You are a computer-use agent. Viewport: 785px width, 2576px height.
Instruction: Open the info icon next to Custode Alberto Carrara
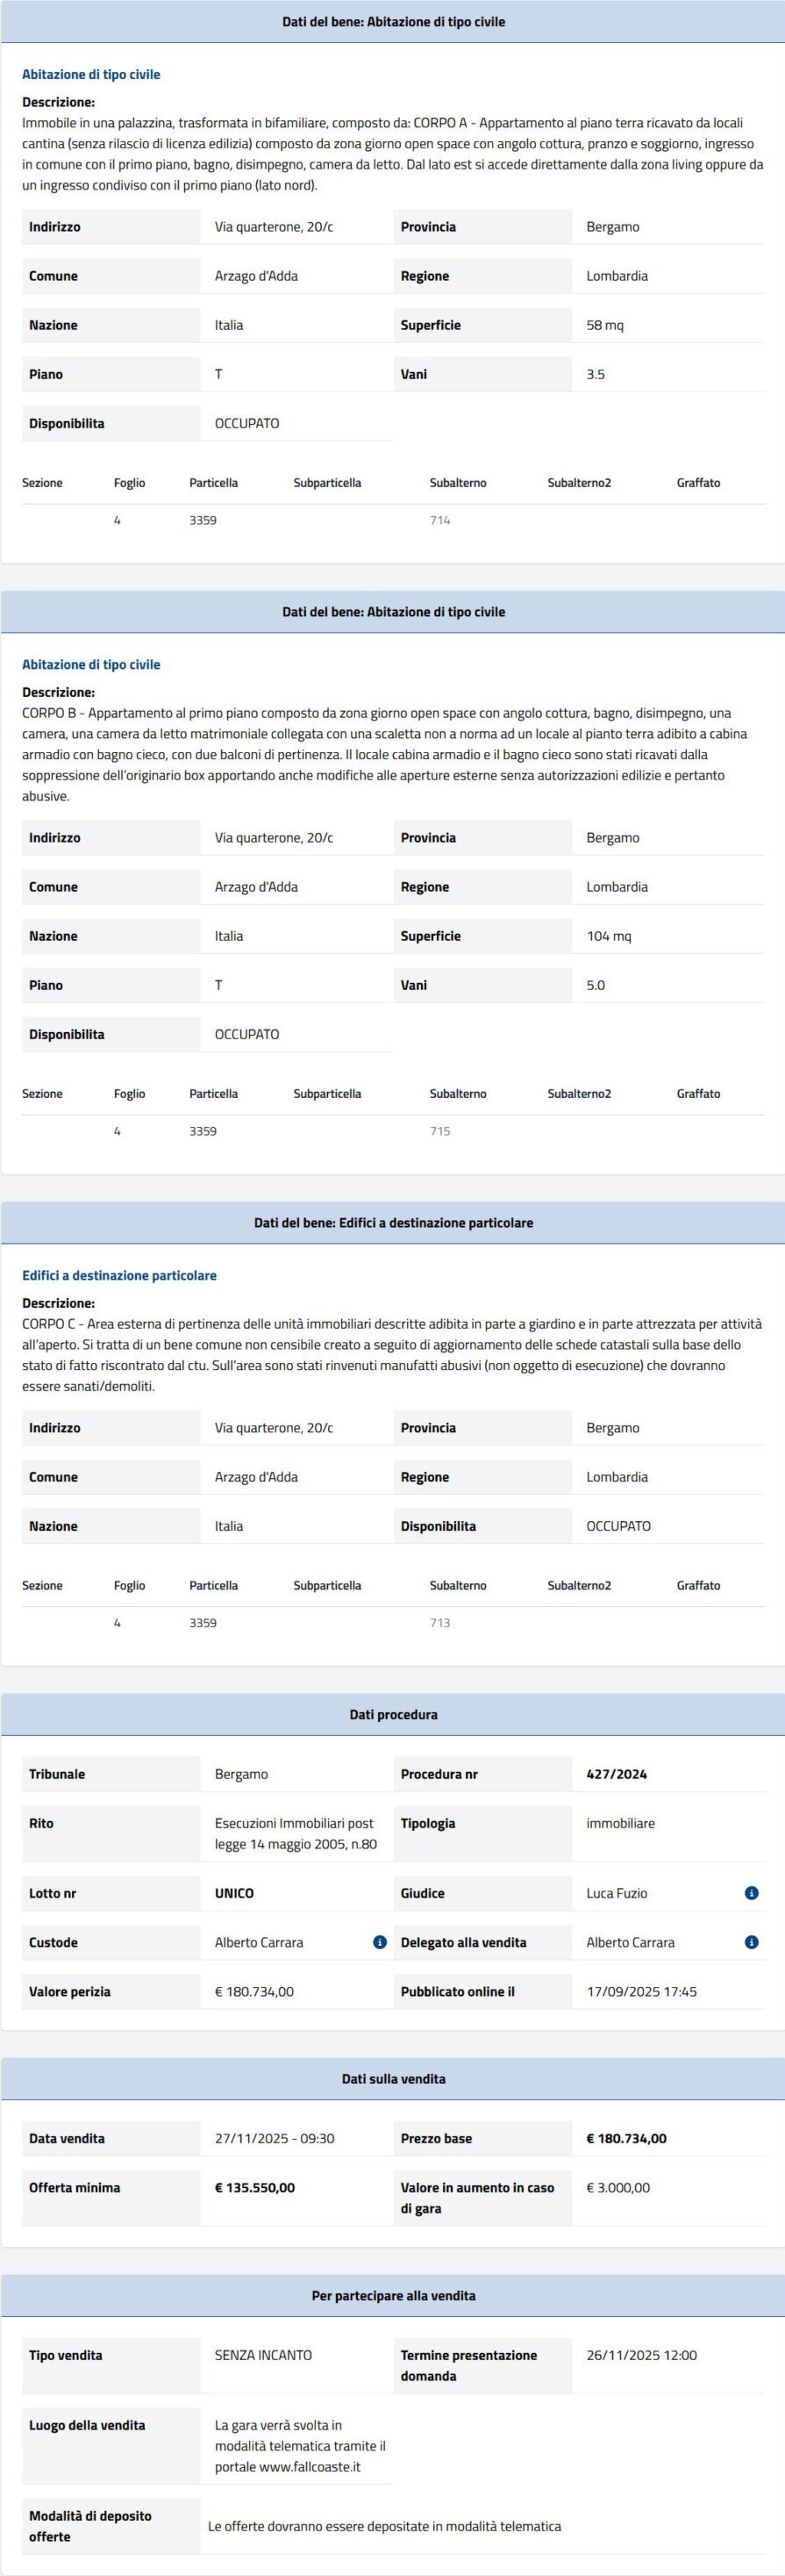(380, 1942)
